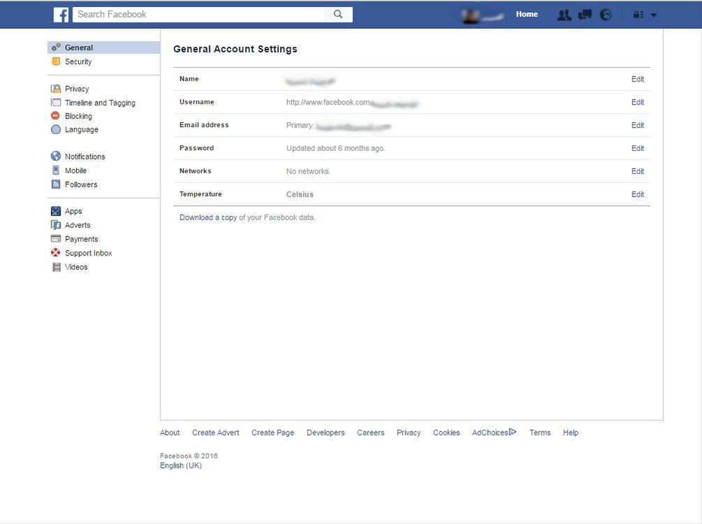Edit the Email address row

638,125
